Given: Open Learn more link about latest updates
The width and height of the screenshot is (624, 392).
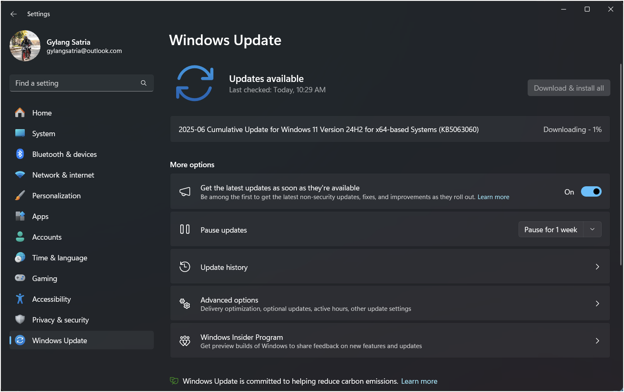Looking at the screenshot, I should click(x=493, y=197).
